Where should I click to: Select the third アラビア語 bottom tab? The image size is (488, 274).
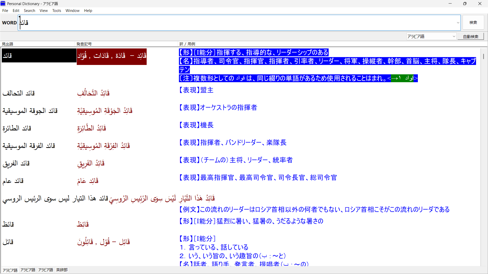click(45, 270)
